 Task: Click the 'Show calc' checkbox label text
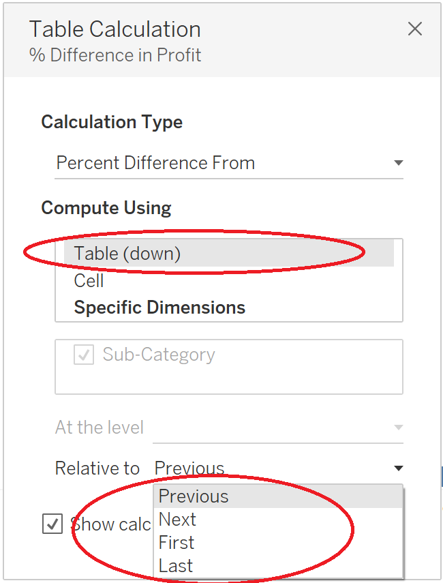click(x=110, y=524)
